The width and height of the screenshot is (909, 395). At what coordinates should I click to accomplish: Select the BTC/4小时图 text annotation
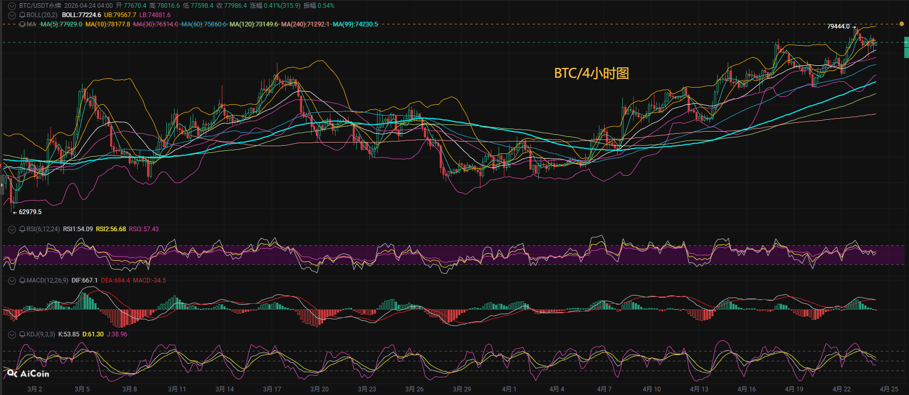pyautogui.click(x=591, y=73)
